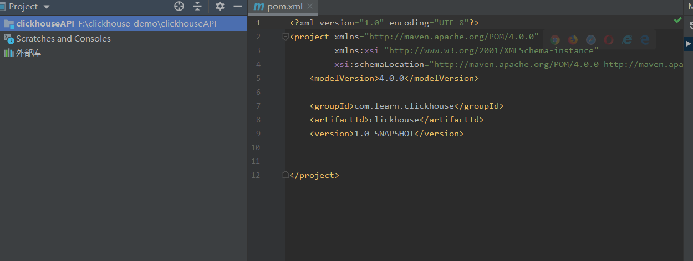693x261 pixels.
Task: Open pom.xml preview in Chrome
Action: point(555,40)
